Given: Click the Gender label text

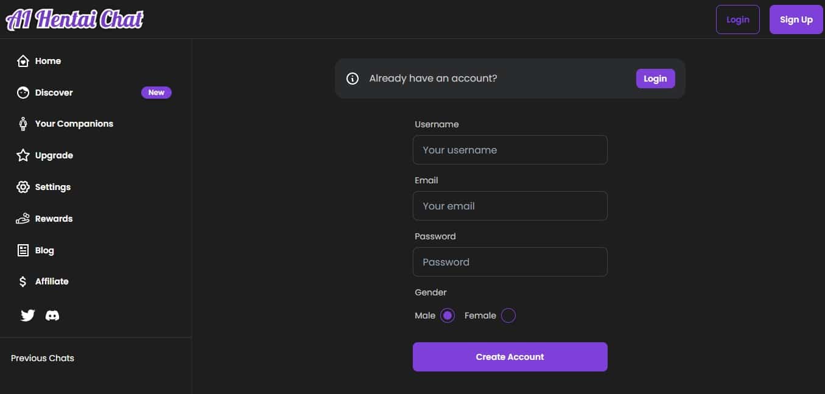Looking at the screenshot, I should click(x=430, y=292).
